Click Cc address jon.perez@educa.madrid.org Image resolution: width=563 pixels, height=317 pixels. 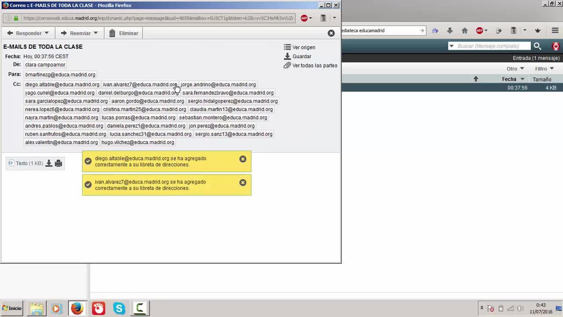point(222,126)
